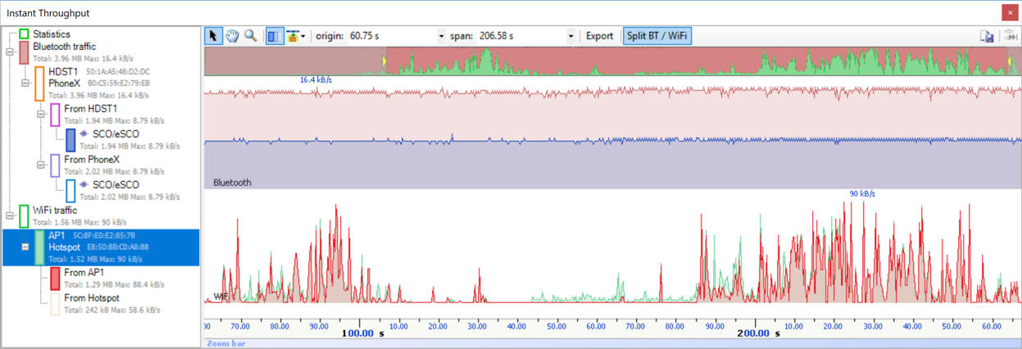Image resolution: width=1022 pixels, height=349 pixels.
Task: Toggle the Statistics green checkbox
Action: (24, 34)
